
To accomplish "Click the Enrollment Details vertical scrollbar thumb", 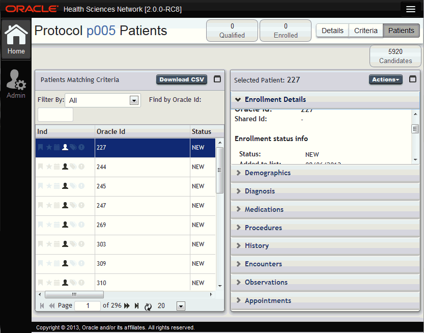I will pyautogui.click(x=415, y=129).
